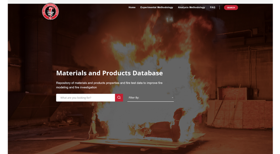Open the Filter By dropdown
The width and height of the screenshot is (280, 154).
150,98
